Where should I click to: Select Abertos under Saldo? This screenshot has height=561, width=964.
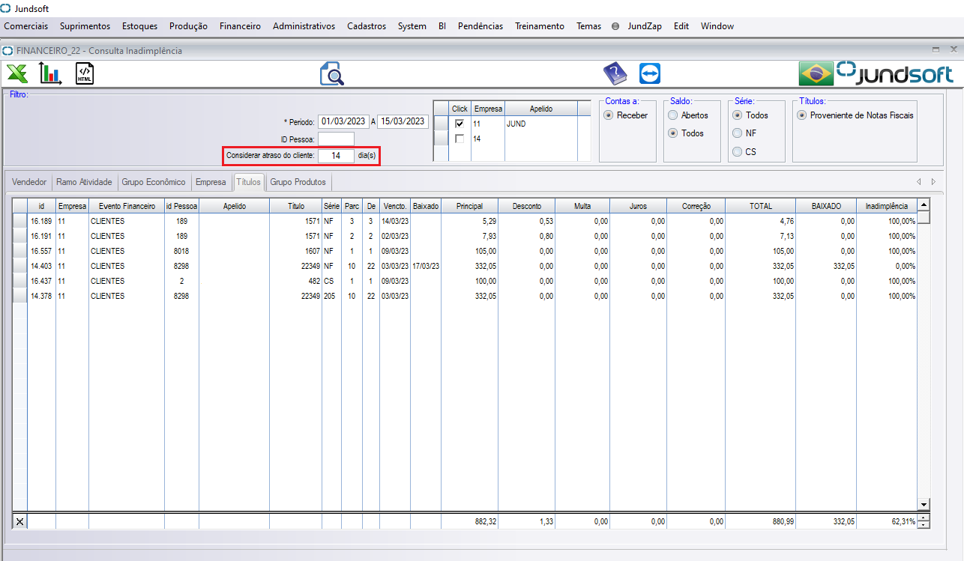click(x=673, y=115)
